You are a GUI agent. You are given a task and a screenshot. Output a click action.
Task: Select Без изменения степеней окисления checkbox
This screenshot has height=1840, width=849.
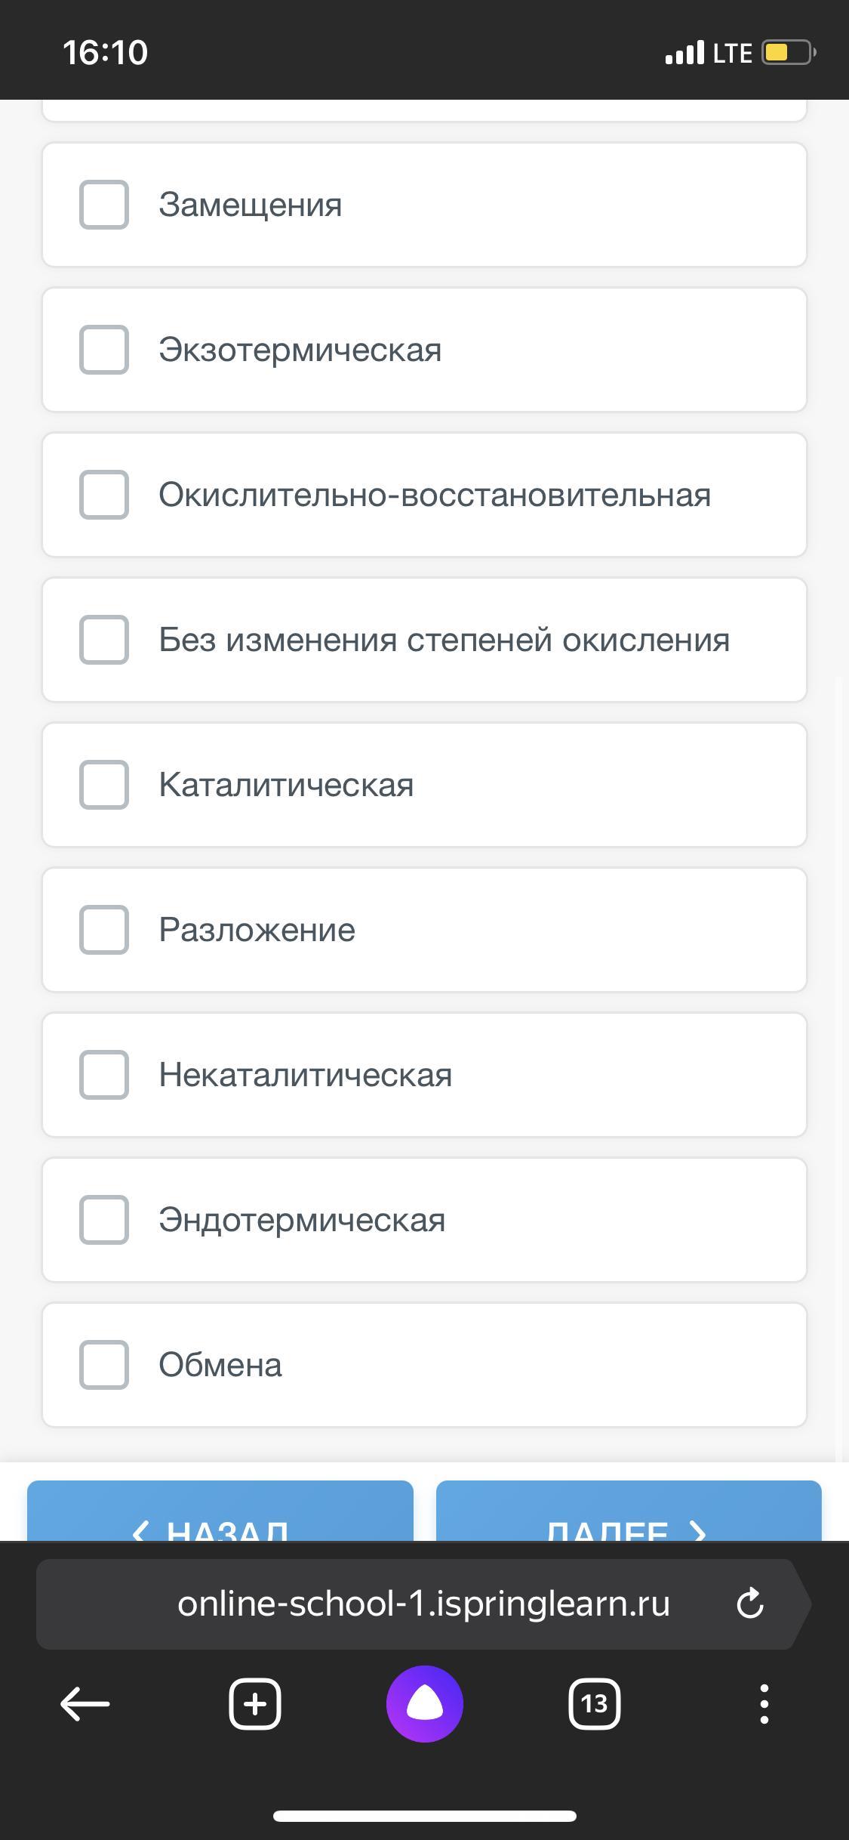point(104,640)
